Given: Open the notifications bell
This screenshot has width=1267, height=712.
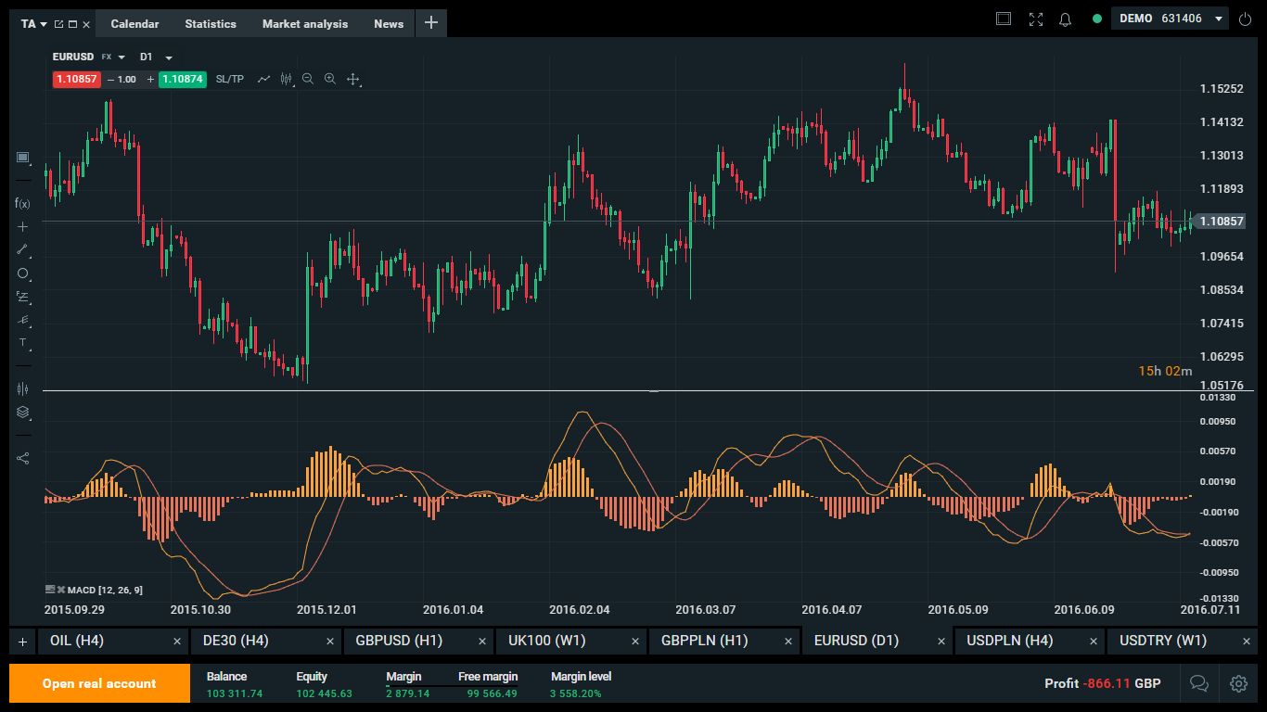Looking at the screenshot, I should (x=1065, y=19).
